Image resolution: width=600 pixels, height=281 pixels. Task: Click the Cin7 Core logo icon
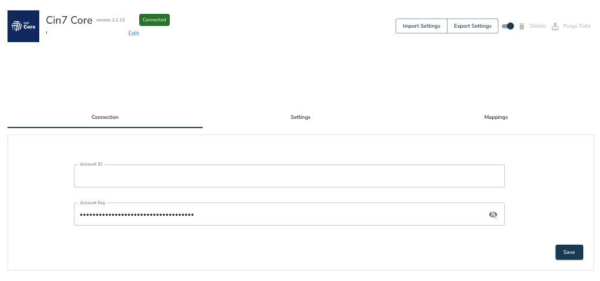[23, 26]
